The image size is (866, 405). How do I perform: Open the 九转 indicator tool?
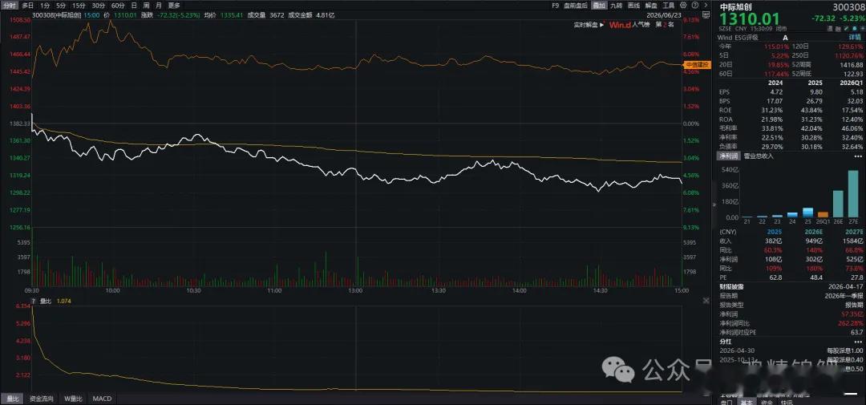pyautogui.click(x=617, y=5)
